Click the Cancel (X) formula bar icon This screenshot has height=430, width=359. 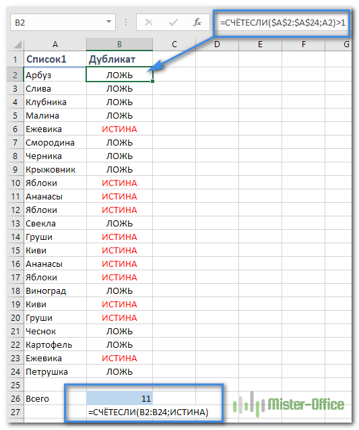[149, 22]
